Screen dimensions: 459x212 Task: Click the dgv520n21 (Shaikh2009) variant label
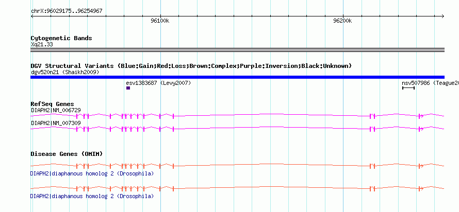[65, 72]
